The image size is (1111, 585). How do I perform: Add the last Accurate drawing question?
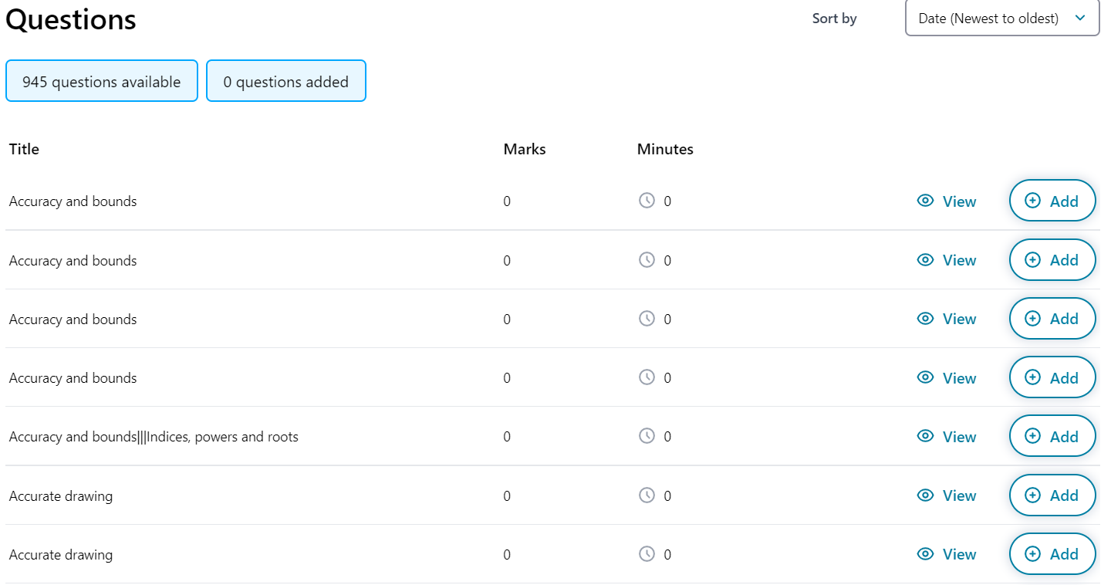click(x=1052, y=553)
